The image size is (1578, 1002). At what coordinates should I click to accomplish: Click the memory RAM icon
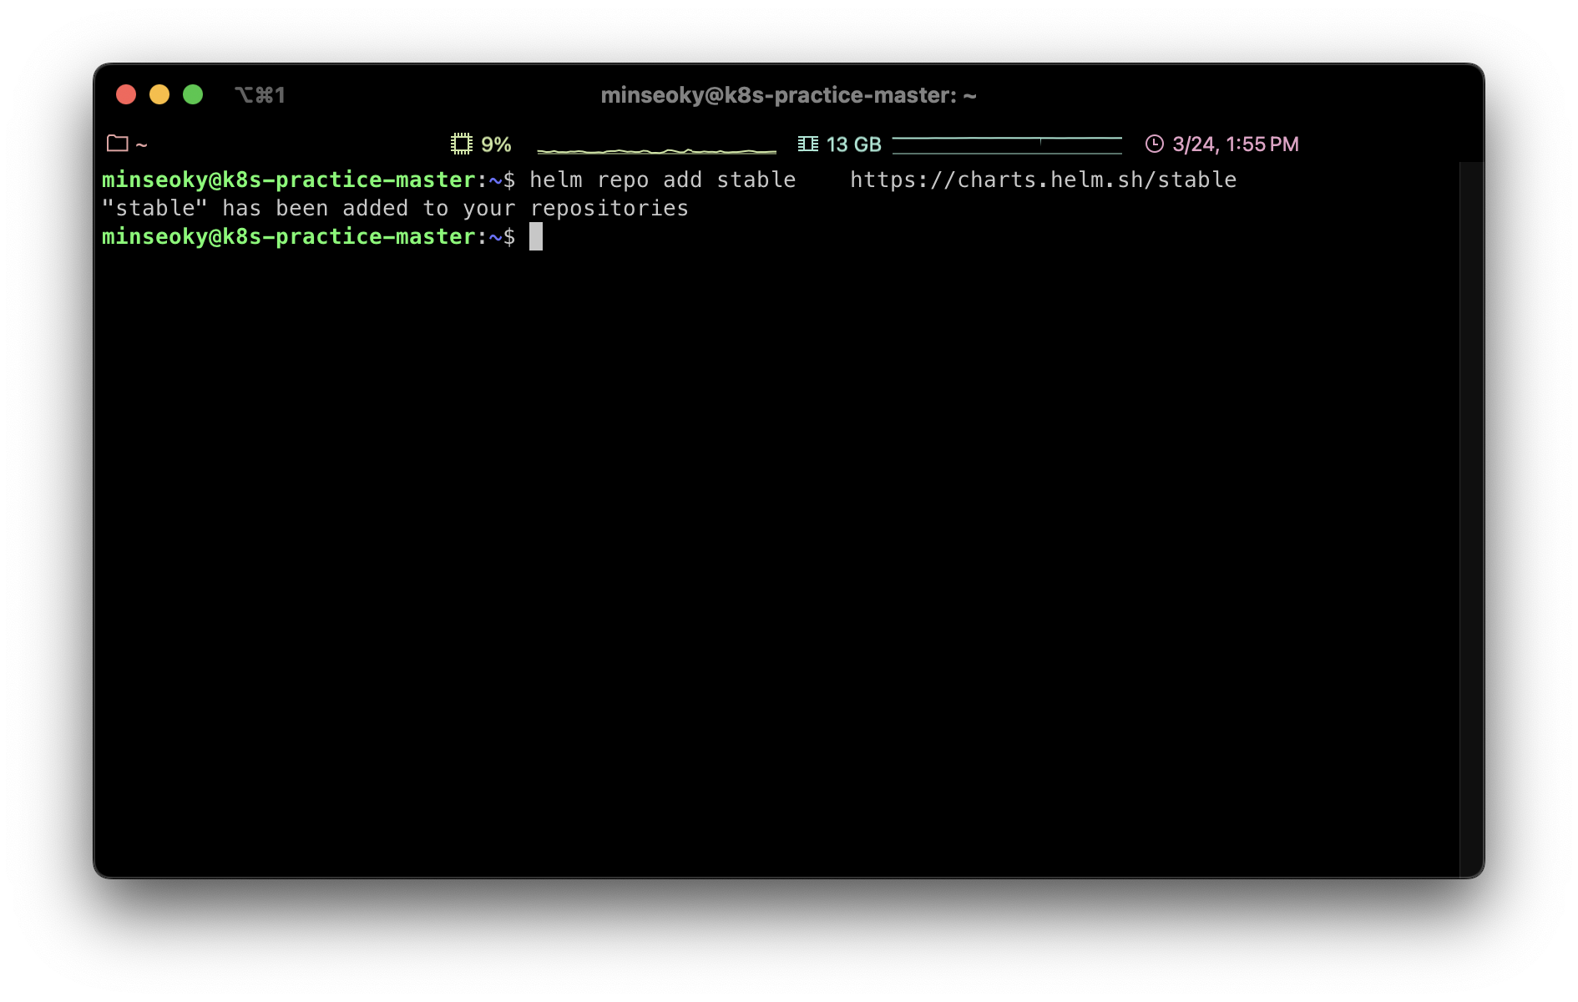click(807, 144)
